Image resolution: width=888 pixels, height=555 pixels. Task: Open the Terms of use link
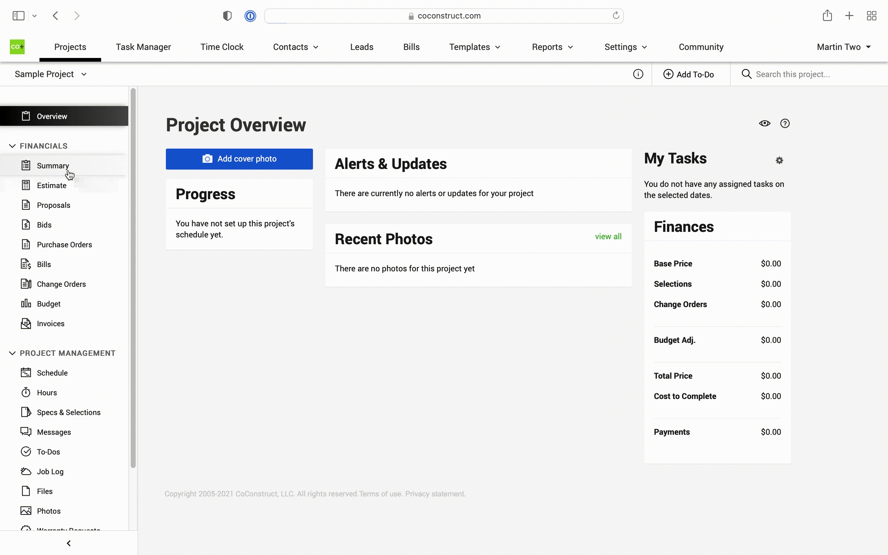(x=380, y=494)
